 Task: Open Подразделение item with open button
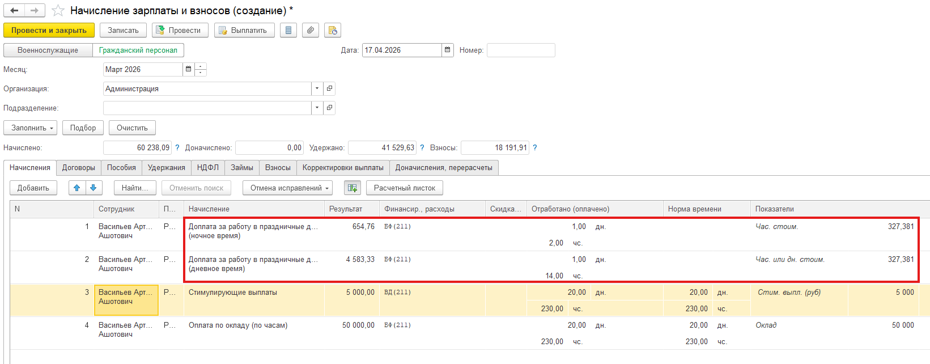329,108
